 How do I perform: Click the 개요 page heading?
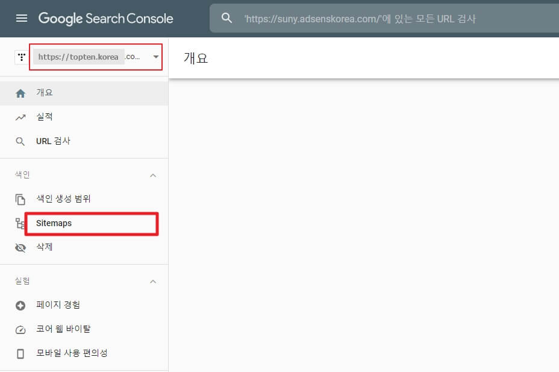click(196, 58)
